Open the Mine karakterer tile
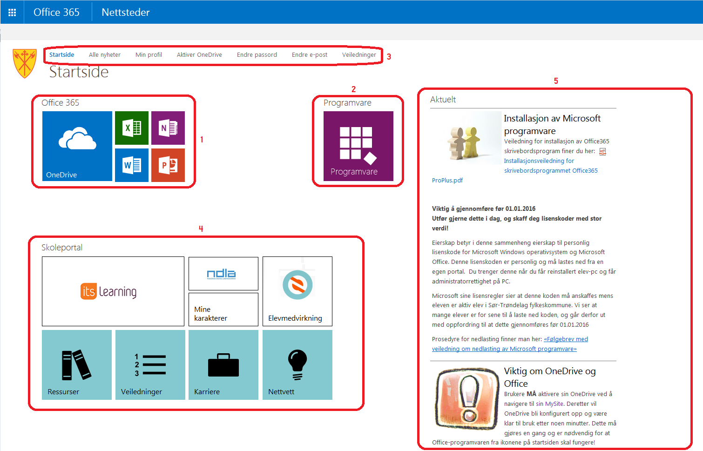The width and height of the screenshot is (703, 451). tap(223, 310)
